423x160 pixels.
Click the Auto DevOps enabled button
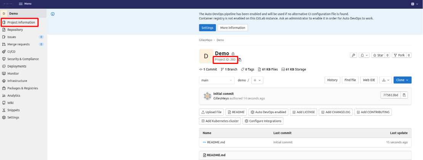[x=268, y=112]
